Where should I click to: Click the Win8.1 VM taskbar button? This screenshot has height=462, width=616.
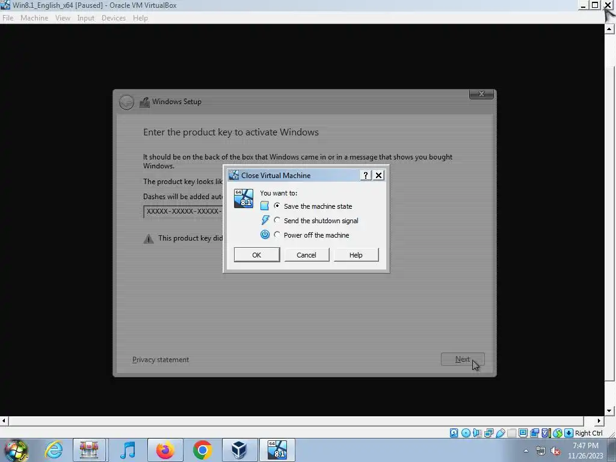[x=277, y=450]
